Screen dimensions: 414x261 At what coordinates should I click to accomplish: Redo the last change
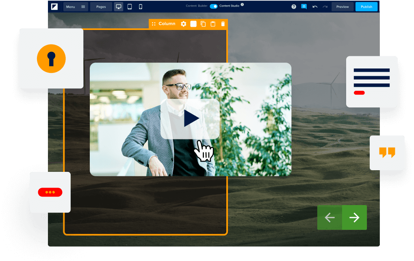(325, 6)
